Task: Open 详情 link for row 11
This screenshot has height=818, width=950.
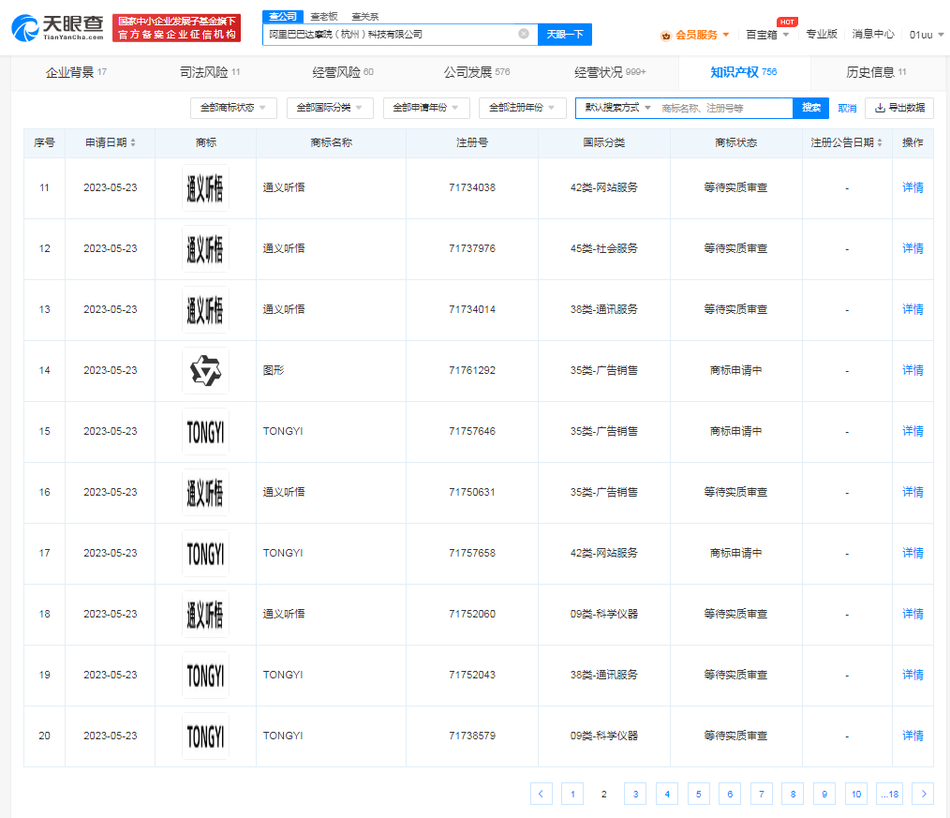Action: [x=912, y=187]
